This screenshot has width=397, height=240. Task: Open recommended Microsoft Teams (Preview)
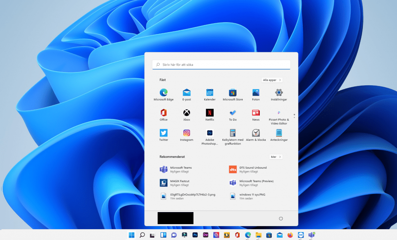click(x=256, y=183)
